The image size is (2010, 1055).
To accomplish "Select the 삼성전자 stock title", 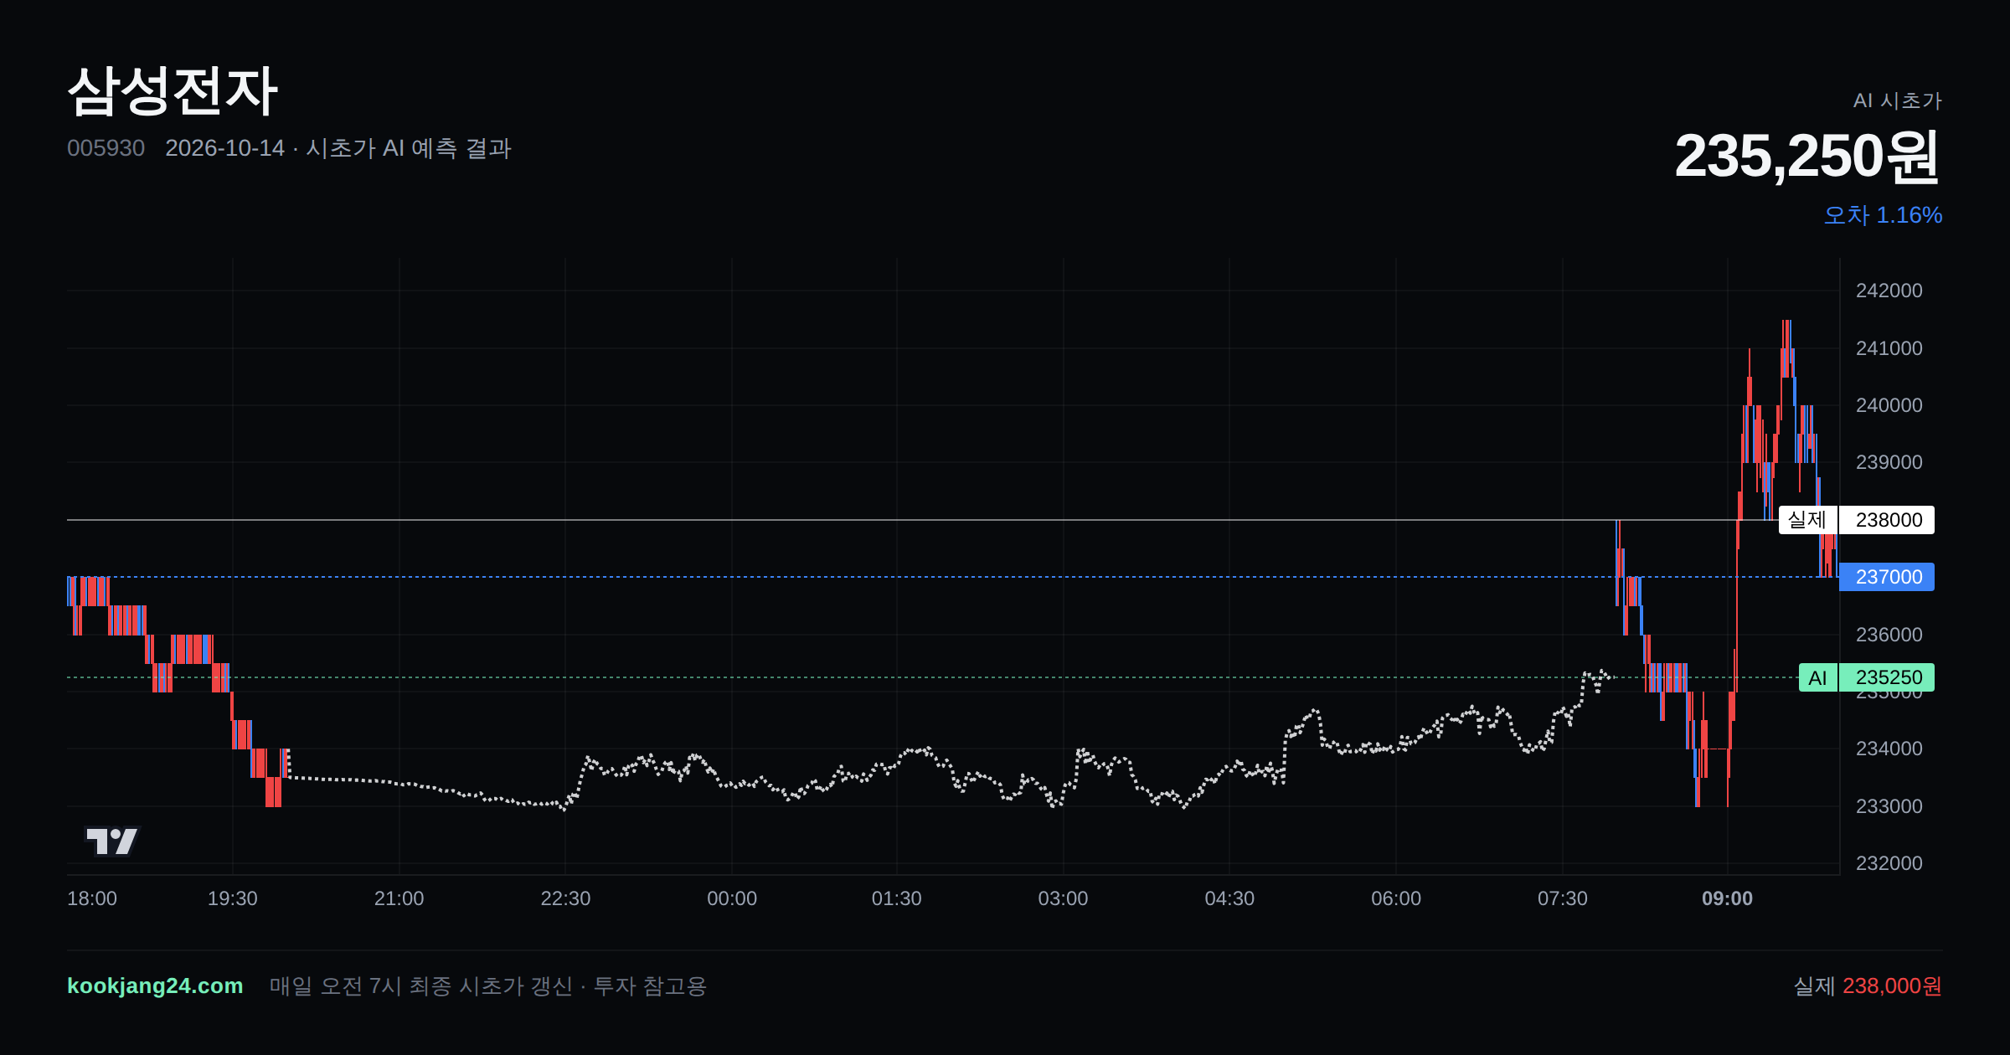I will [x=173, y=90].
